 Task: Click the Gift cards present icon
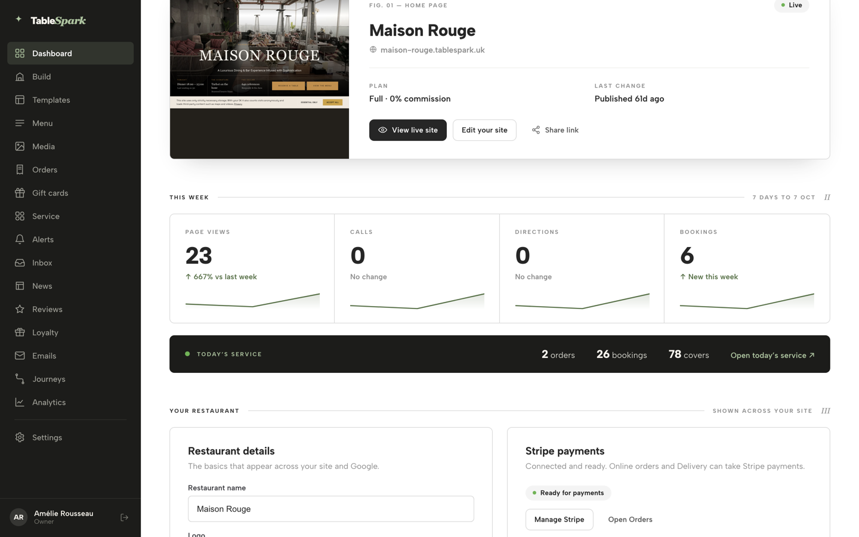click(20, 193)
